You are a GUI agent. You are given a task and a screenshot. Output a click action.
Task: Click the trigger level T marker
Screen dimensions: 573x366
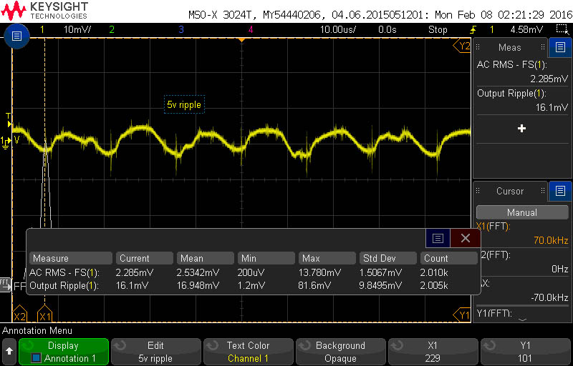coord(9,120)
